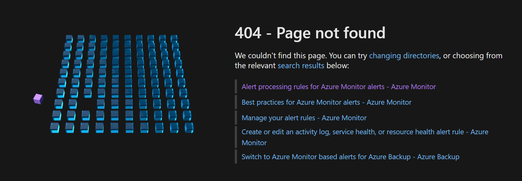The image size is (522, 181).
Task: Click the bottom-right cube of the grid
Action: pyautogui.click(x=190, y=128)
